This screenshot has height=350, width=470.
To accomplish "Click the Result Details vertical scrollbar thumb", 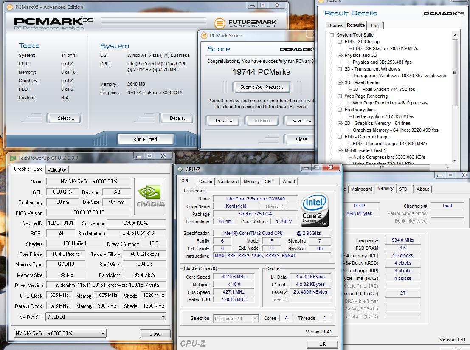I will coord(455,72).
